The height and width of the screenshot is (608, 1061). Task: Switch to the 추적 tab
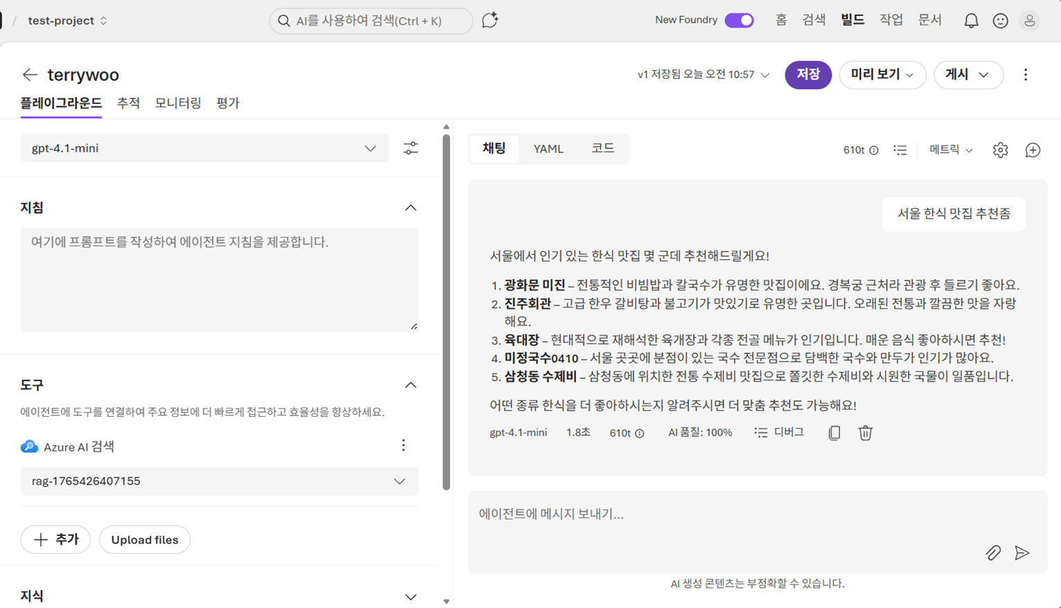tap(128, 103)
